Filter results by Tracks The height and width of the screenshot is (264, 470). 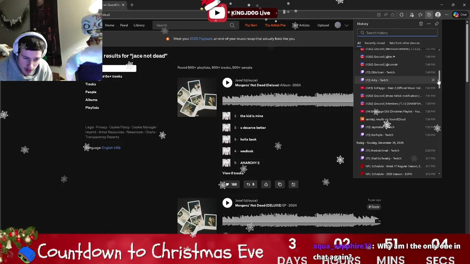click(x=91, y=84)
